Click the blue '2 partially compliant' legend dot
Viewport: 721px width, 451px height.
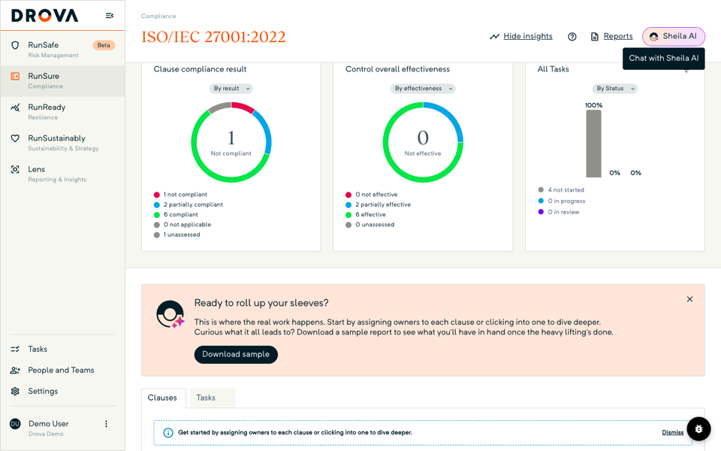point(157,204)
